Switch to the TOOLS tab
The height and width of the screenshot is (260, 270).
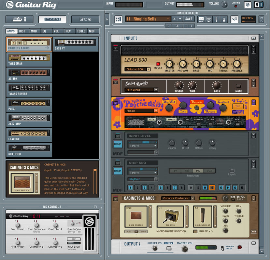[x=81, y=31]
